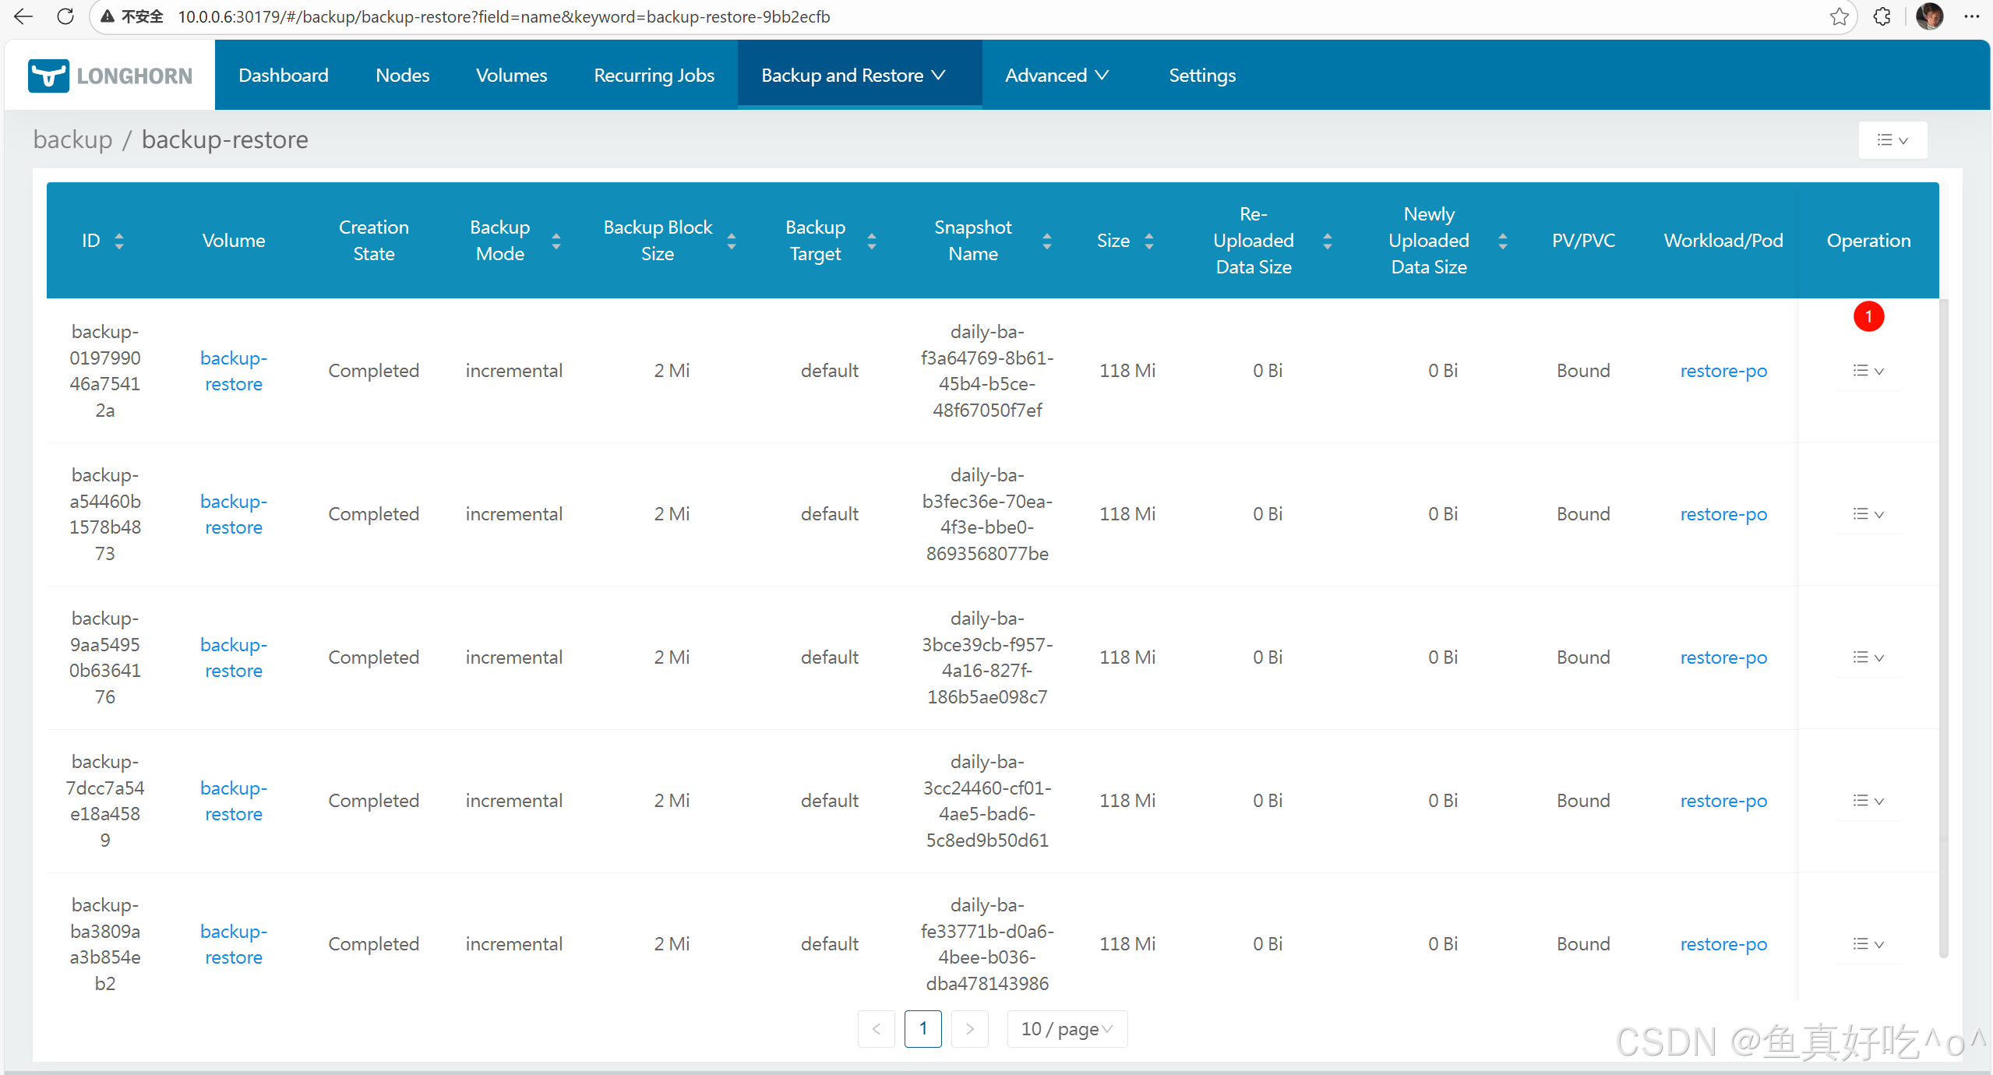This screenshot has height=1075, width=1993.
Task: Open the bulk actions list icon beside breadcrumb
Action: [1892, 140]
